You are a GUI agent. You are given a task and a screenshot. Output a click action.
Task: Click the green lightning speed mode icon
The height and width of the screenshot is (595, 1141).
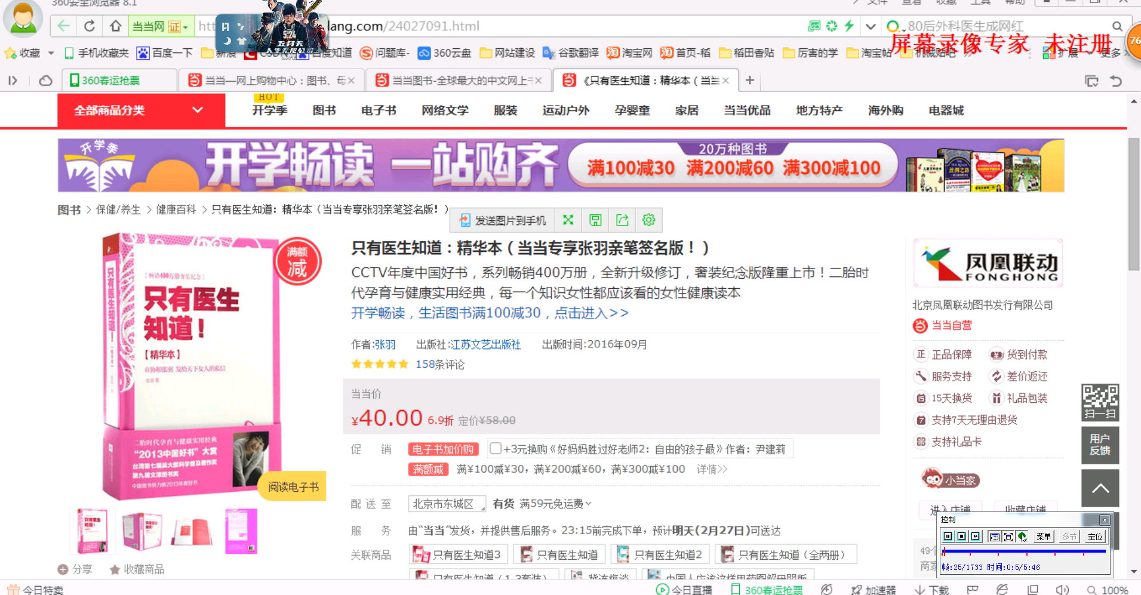[849, 26]
